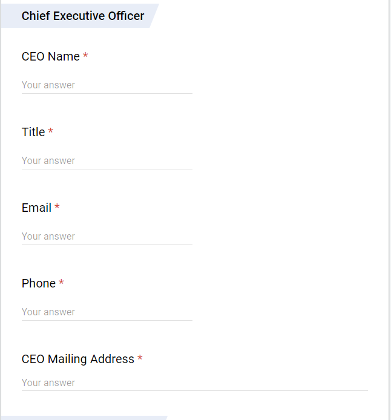Click the "Title" question label

(33, 132)
